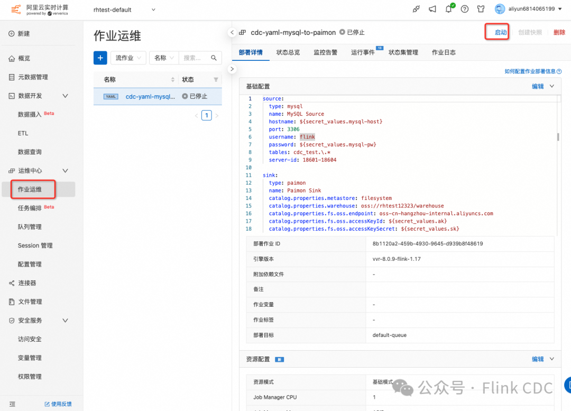Filter the 状态 column
Image resolution: width=571 pixels, height=411 pixels.
(216, 79)
